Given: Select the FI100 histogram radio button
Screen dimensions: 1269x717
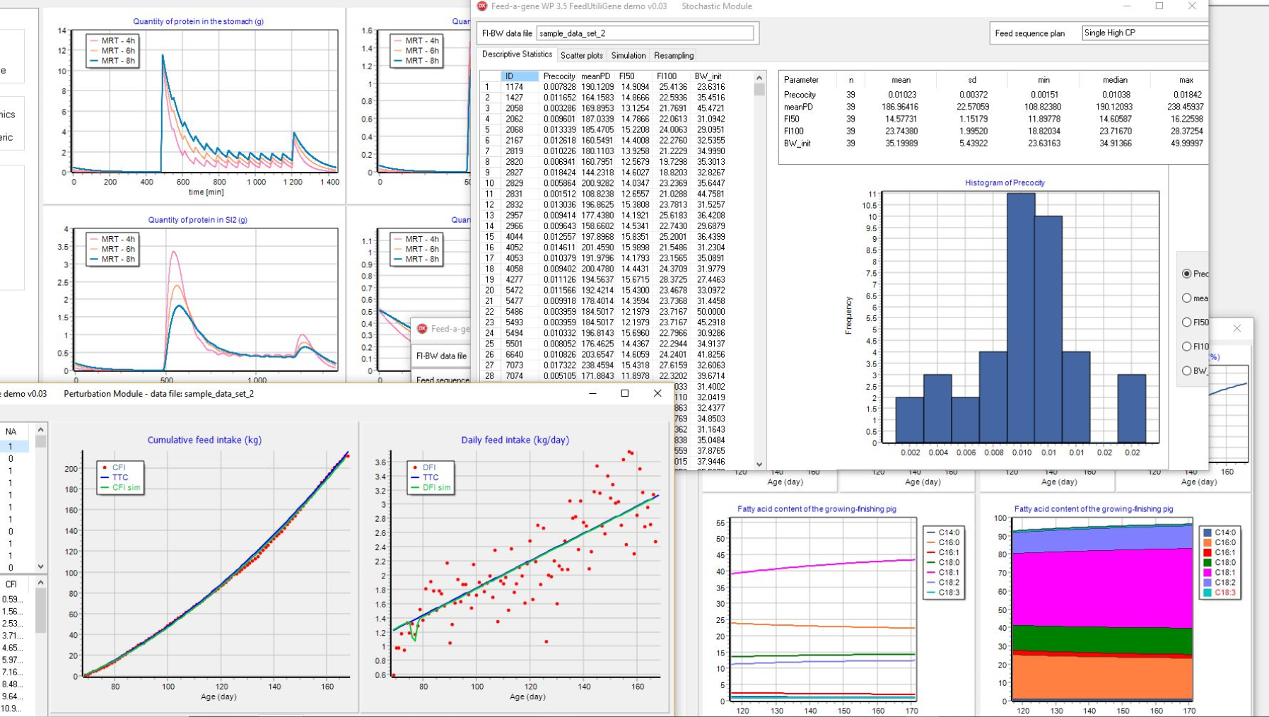Looking at the screenshot, I should [x=1186, y=346].
